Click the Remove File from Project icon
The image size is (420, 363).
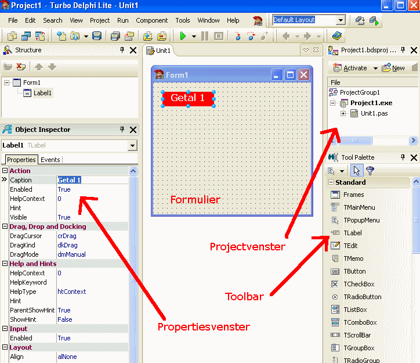click(x=162, y=36)
